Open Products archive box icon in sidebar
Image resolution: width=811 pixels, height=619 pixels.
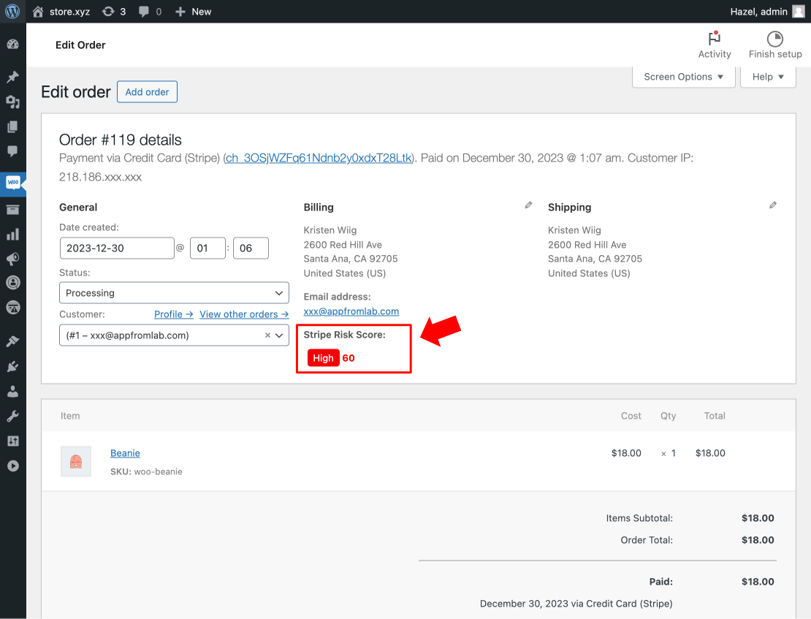pyautogui.click(x=13, y=210)
